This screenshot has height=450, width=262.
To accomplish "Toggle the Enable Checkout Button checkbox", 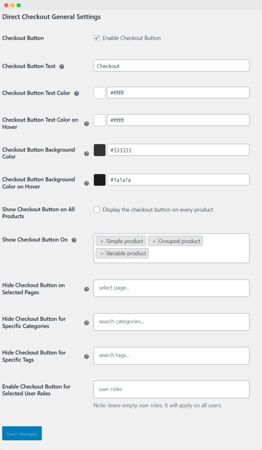I will [x=97, y=38].
